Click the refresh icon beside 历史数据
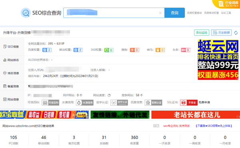 point(236,33)
